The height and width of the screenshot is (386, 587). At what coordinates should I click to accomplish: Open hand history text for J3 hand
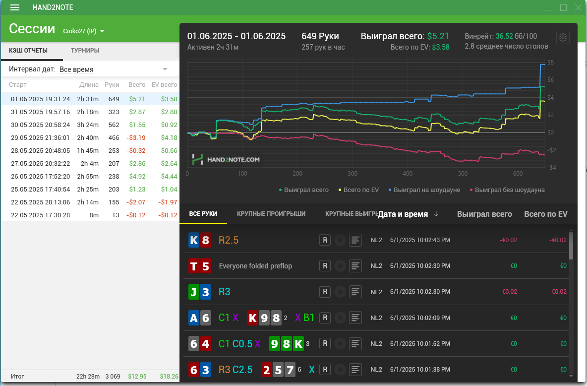(355, 292)
